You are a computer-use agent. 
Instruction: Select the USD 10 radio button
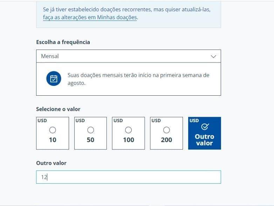(53, 130)
